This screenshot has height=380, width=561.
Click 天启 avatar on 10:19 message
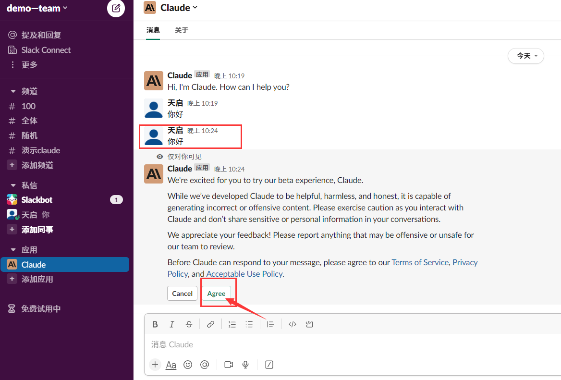pyautogui.click(x=154, y=108)
